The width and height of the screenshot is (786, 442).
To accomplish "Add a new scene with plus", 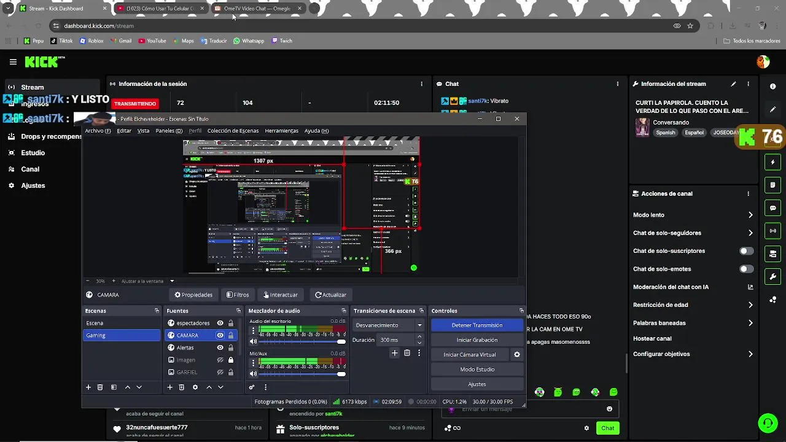I will click(x=88, y=387).
